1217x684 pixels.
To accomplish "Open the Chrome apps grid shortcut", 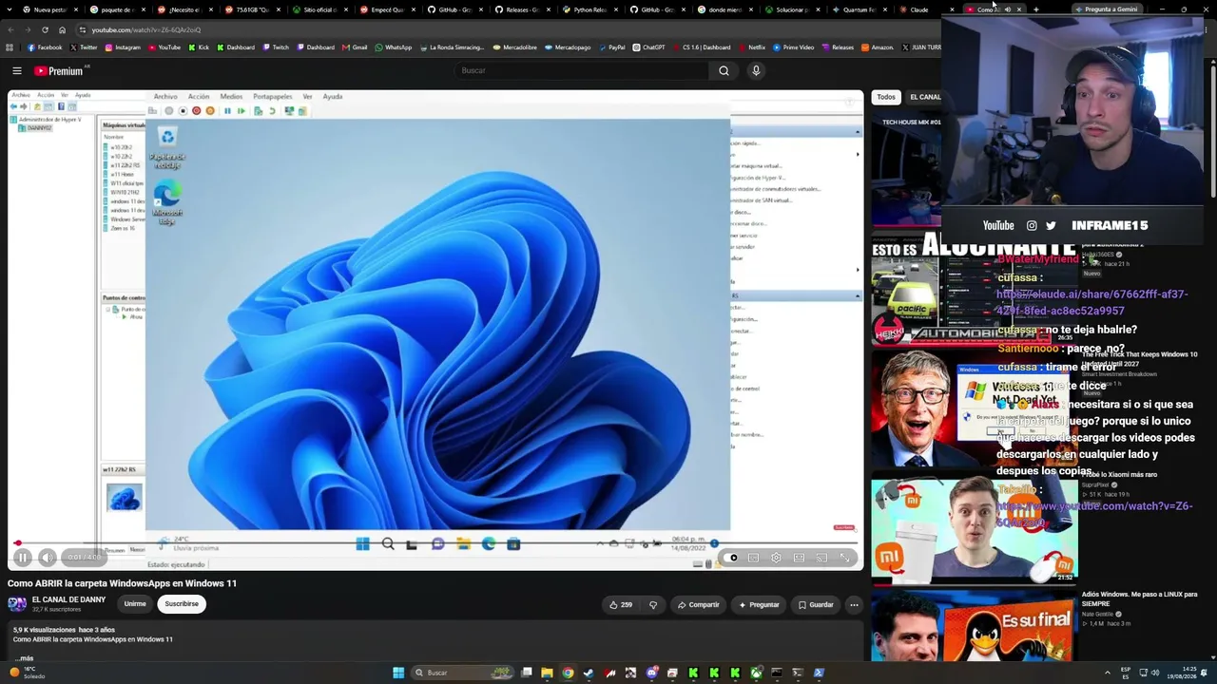I will [10, 47].
